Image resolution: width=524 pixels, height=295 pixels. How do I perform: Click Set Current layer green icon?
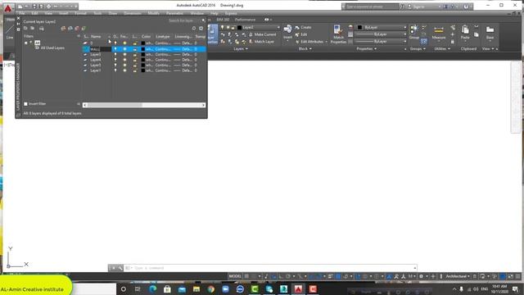[x=84, y=29]
